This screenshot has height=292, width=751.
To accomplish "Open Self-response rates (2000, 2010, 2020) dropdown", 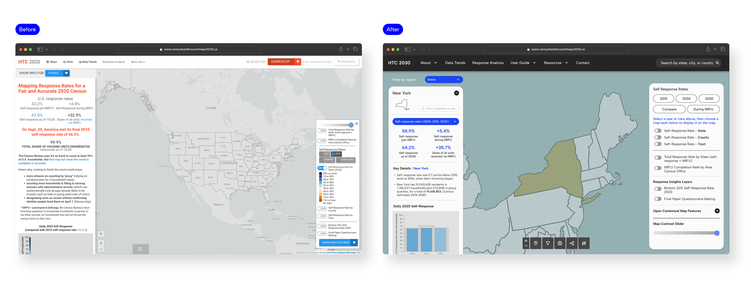I will (425, 121).
